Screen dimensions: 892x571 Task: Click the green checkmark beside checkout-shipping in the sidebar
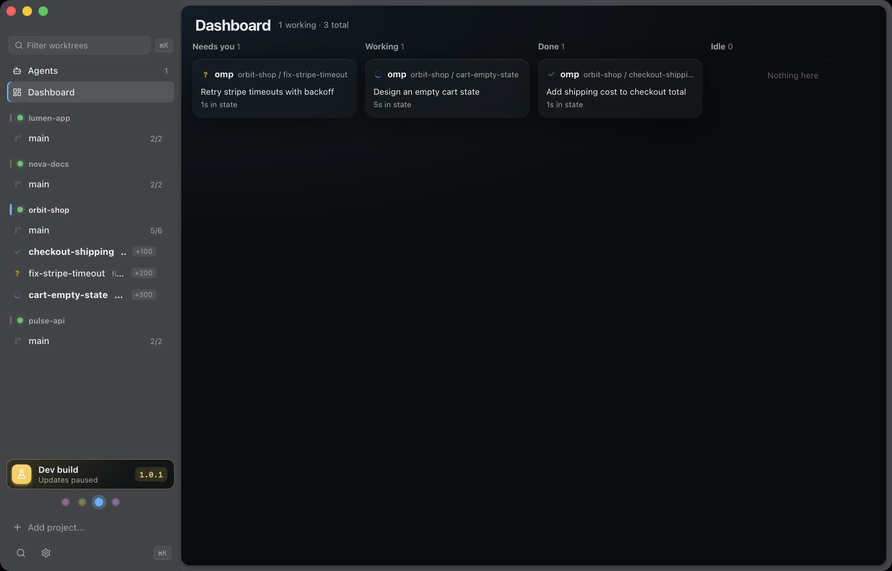(x=17, y=252)
